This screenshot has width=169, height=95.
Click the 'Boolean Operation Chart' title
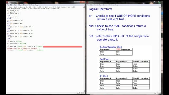pos(111,47)
